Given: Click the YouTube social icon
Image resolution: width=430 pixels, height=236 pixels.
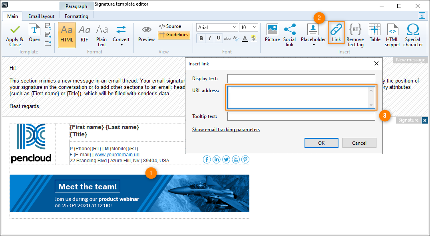Looking at the screenshot, I should tap(235, 159).
